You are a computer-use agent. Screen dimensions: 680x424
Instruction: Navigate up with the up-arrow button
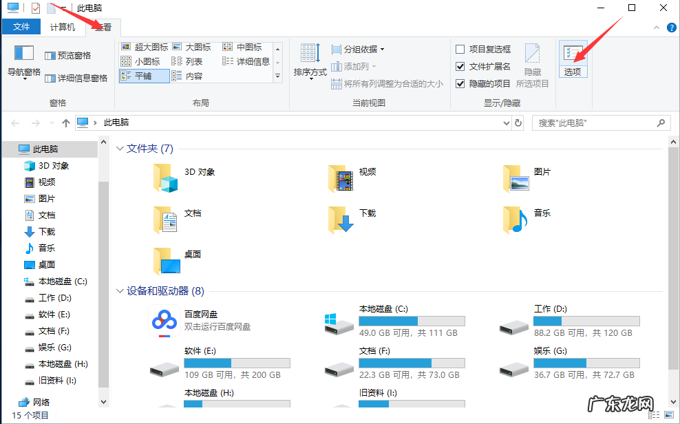65,123
